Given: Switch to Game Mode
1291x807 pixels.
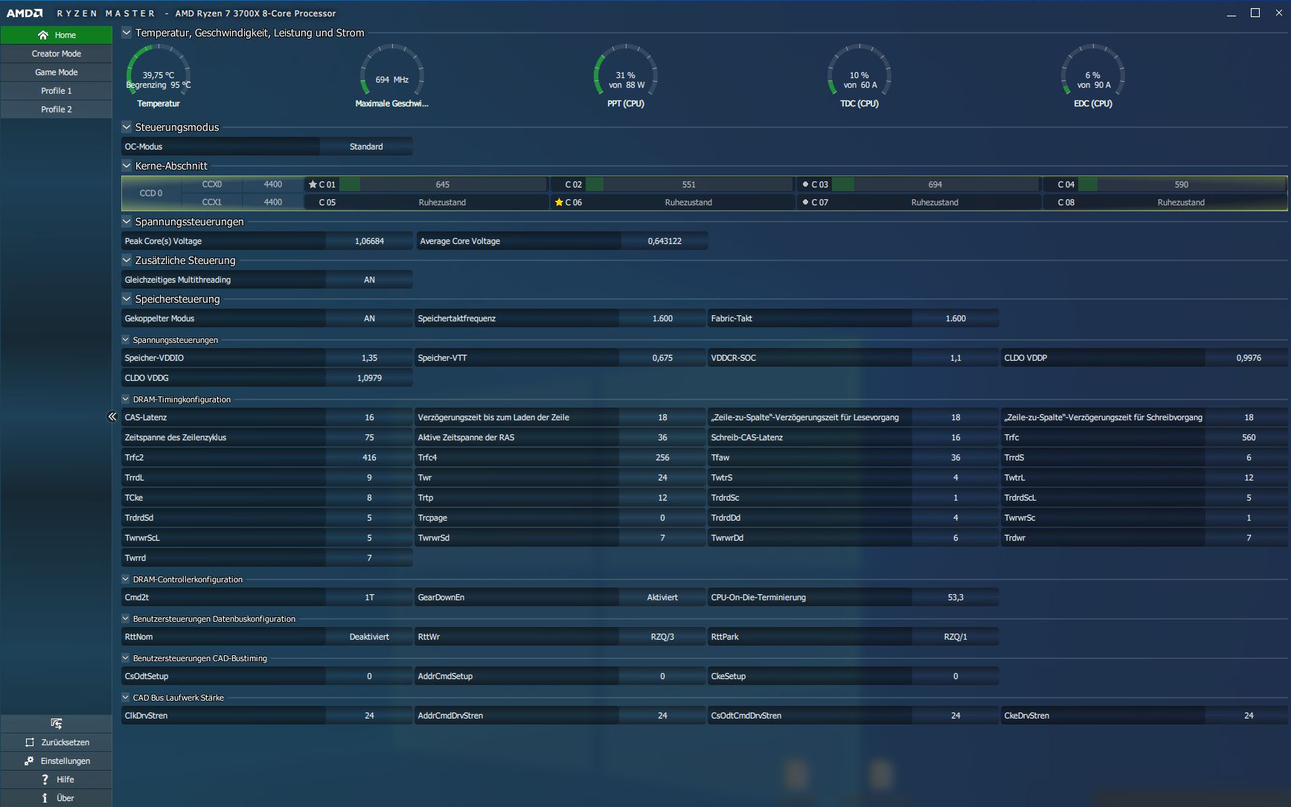Looking at the screenshot, I should pos(57,72).
